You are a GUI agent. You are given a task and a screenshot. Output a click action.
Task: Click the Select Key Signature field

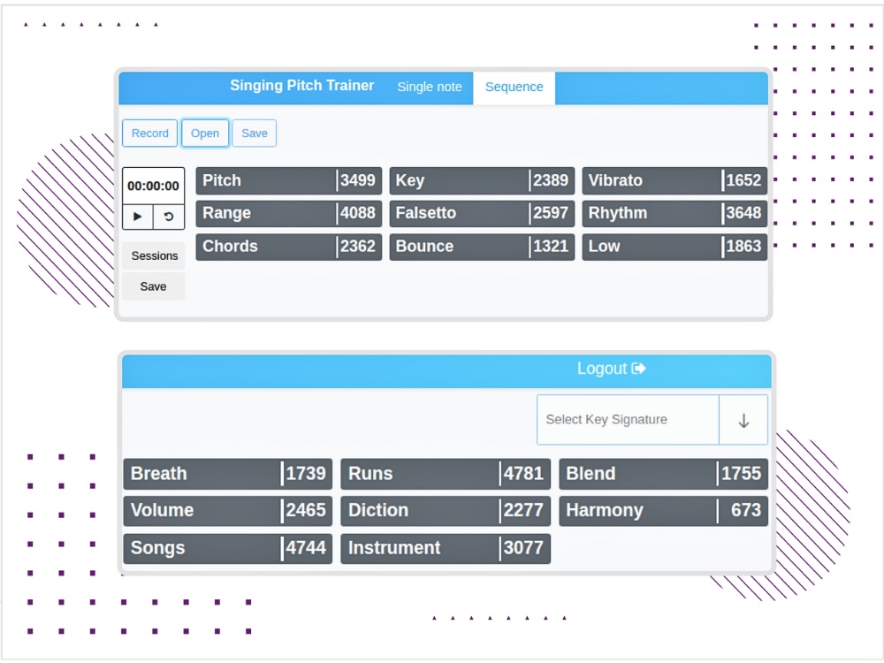[628, 420]
